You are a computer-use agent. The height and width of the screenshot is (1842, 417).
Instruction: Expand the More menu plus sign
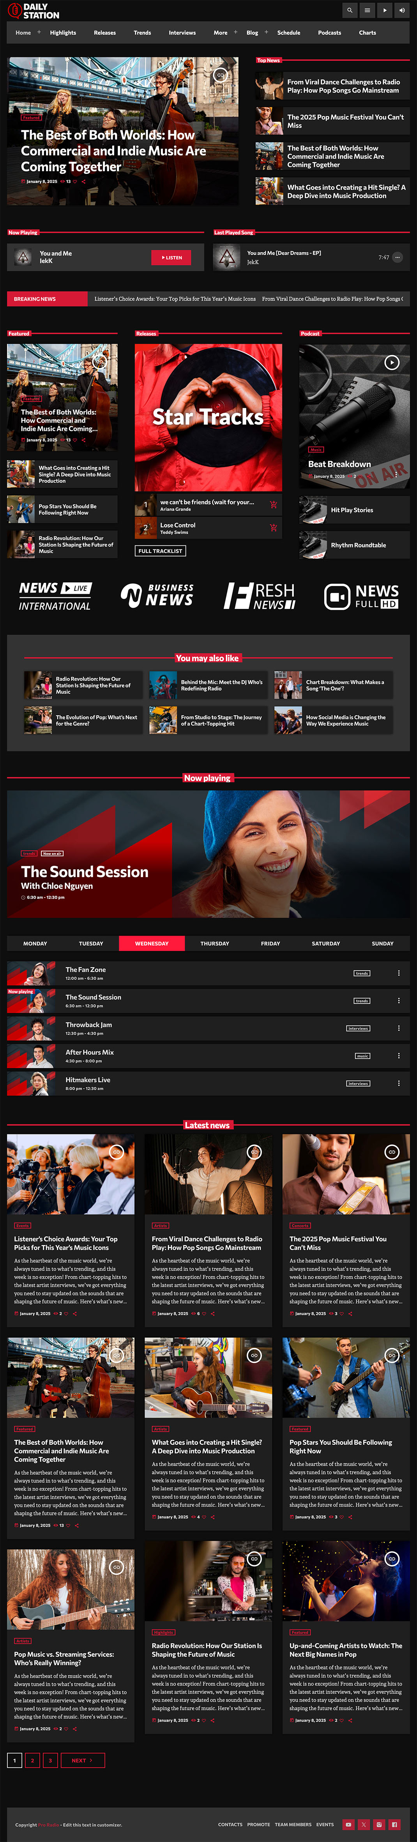(235, 32)
